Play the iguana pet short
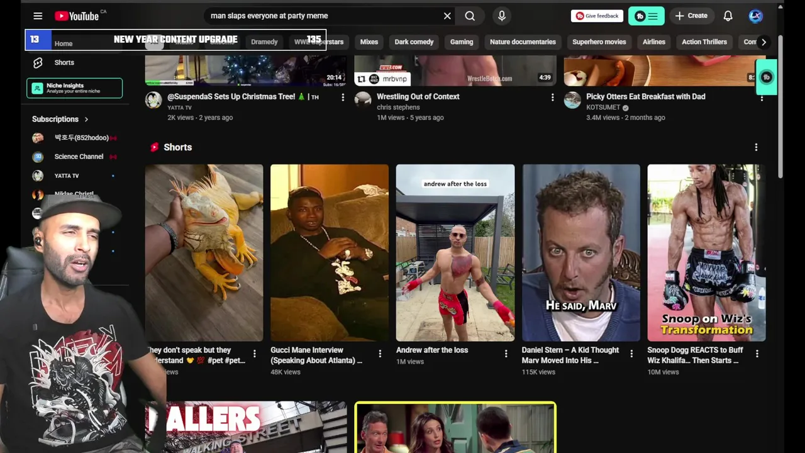 click(x=204, y=253)
